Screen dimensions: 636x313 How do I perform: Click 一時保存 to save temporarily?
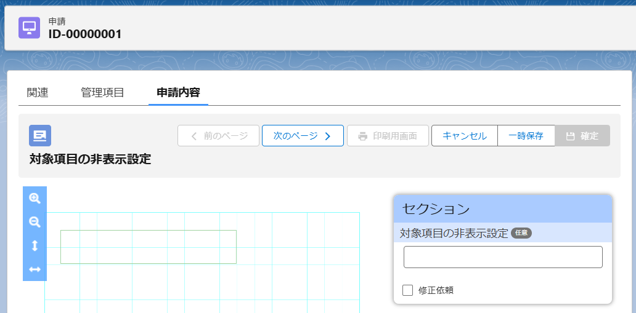(x=526, y=136)
